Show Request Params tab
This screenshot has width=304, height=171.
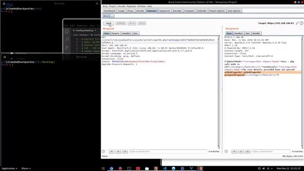pyautogui.click(x=115, y=33)
